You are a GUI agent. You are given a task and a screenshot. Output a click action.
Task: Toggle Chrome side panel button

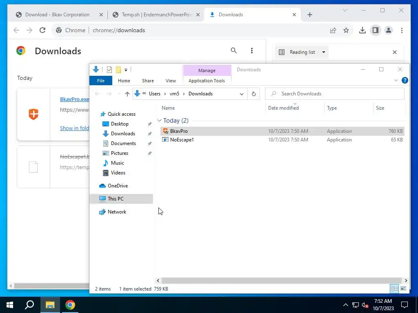(376, 30)
